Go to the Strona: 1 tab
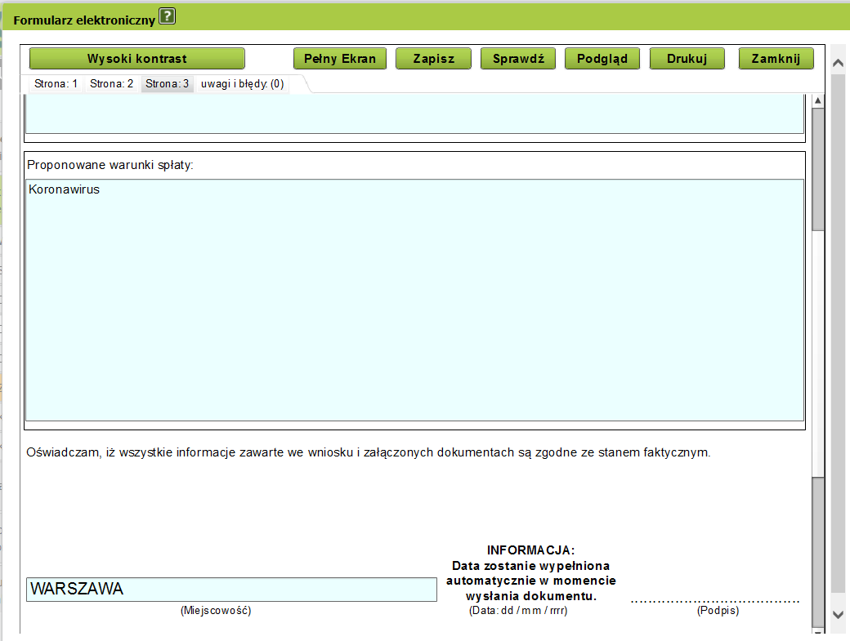The height and width of the screenshot is (641, 850). coord(56,83)
